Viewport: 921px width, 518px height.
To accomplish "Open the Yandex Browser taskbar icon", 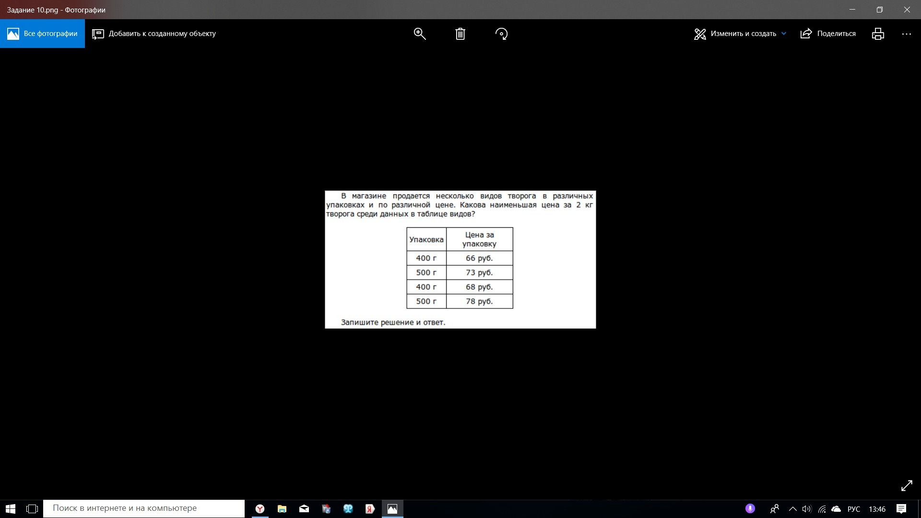I will coord(260,509).
